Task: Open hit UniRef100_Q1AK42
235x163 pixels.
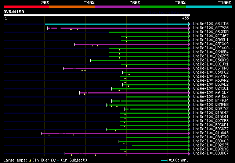Action: (211, 113)
